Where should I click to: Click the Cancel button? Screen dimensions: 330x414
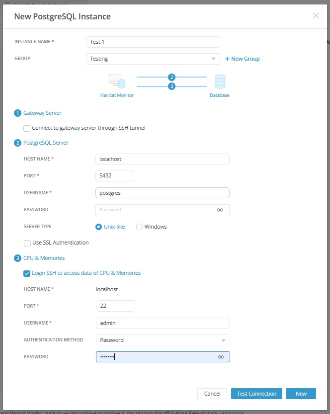click(x=212, y=394)
